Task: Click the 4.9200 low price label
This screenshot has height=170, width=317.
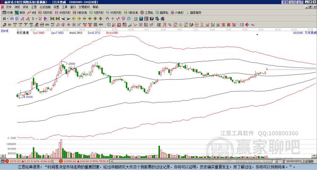Action: tap(28, 97)
